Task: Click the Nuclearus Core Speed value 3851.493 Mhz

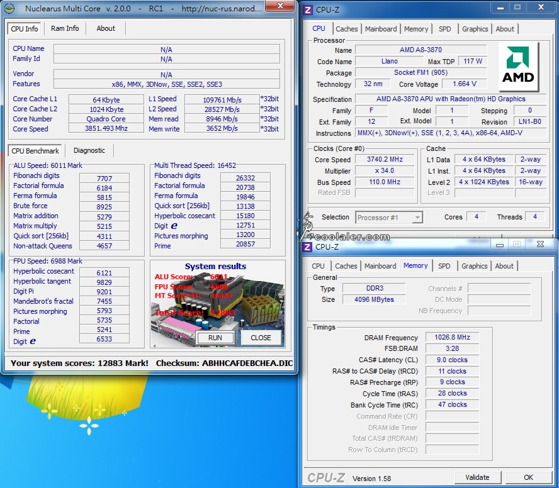Action: point(106,128)
